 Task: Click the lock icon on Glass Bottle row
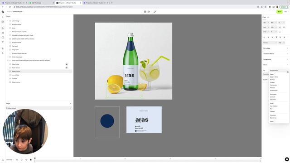point(67,64)
